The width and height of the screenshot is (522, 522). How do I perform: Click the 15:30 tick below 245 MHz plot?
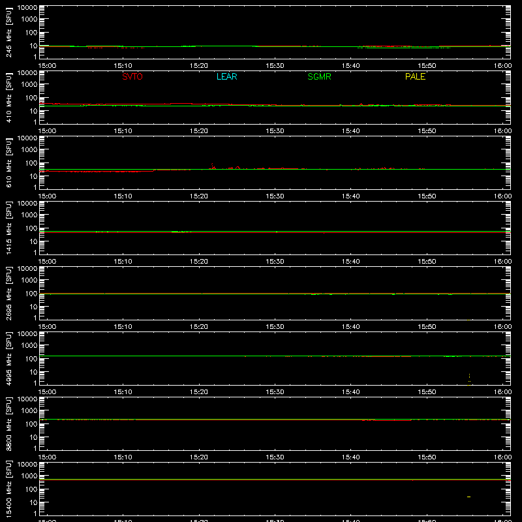pyautogui.click(x=275, y=66)
